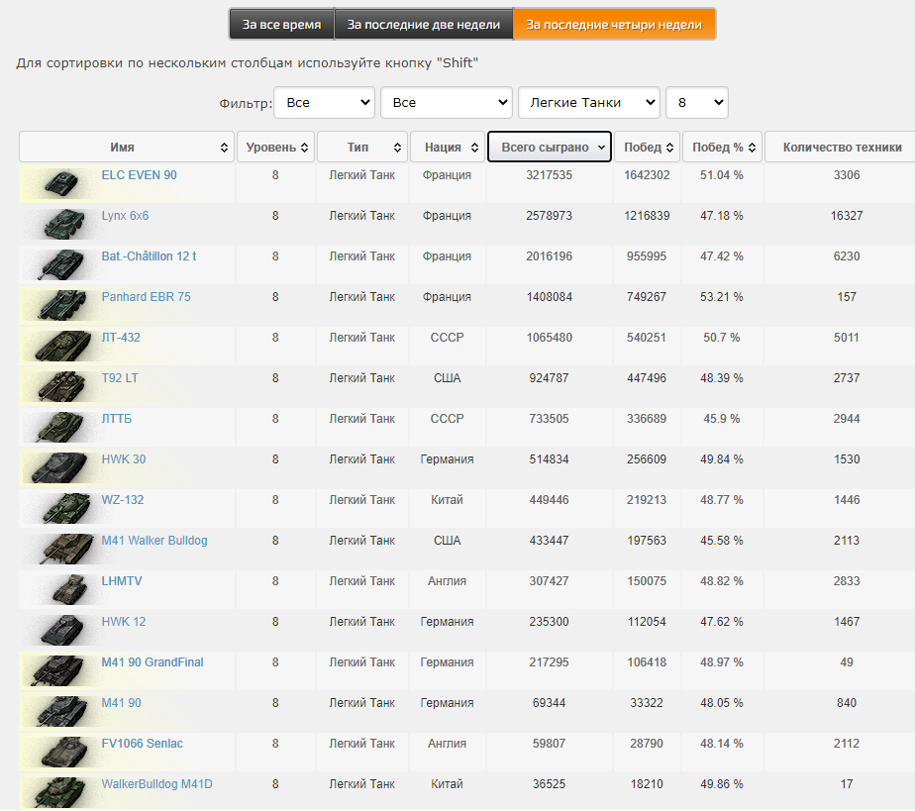Click the HWK 30 tank icon

coord(59,467)
